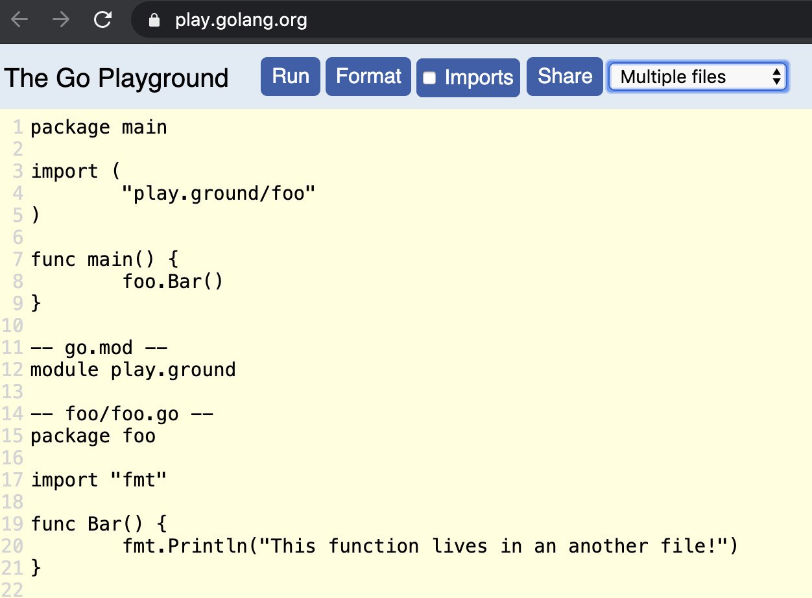Click the "play.ground/foo" import string
812x598 pixels.
[219, 193]
